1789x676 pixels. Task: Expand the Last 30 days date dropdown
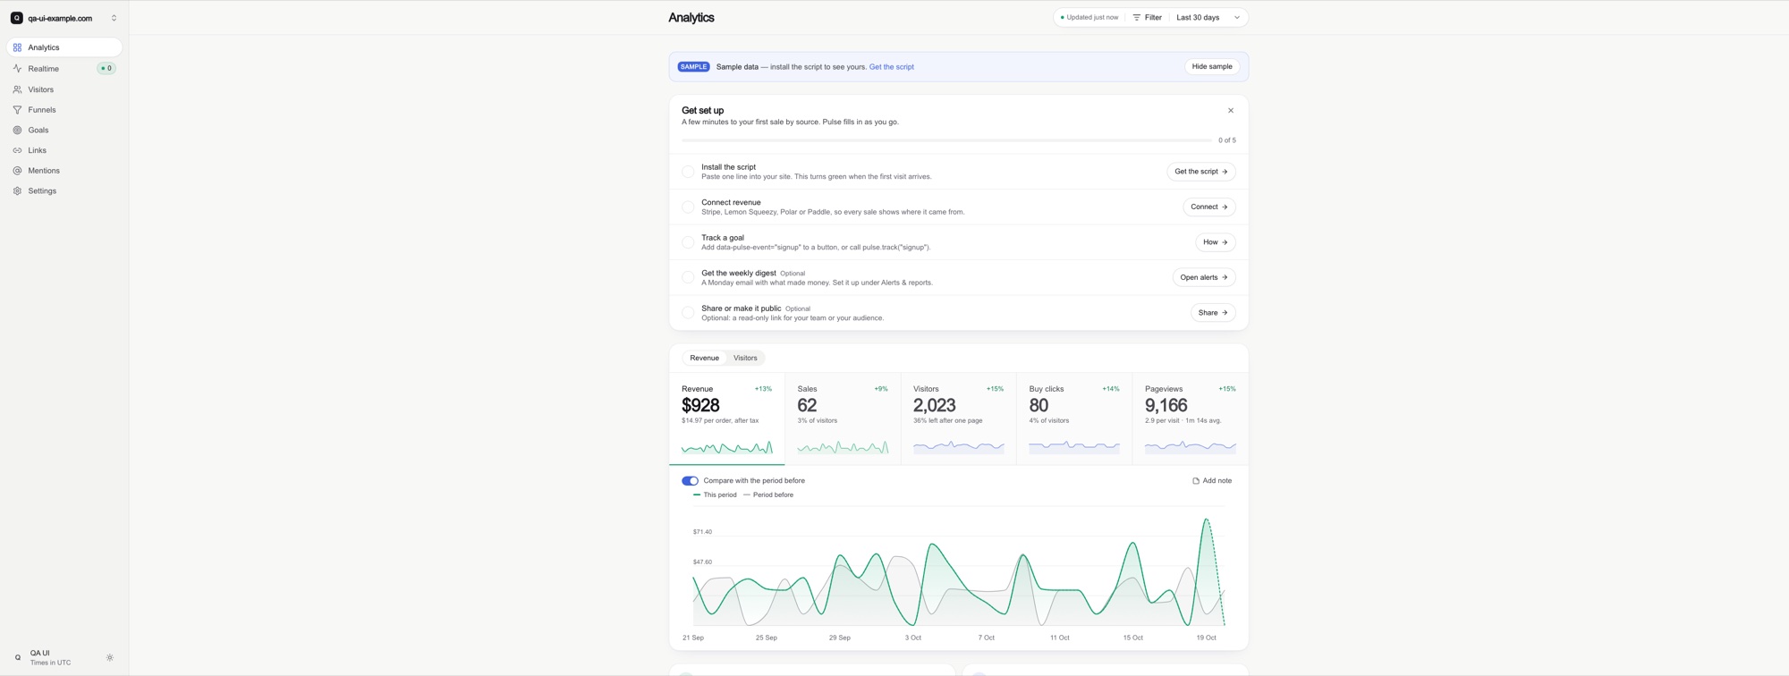point(1208,18)
